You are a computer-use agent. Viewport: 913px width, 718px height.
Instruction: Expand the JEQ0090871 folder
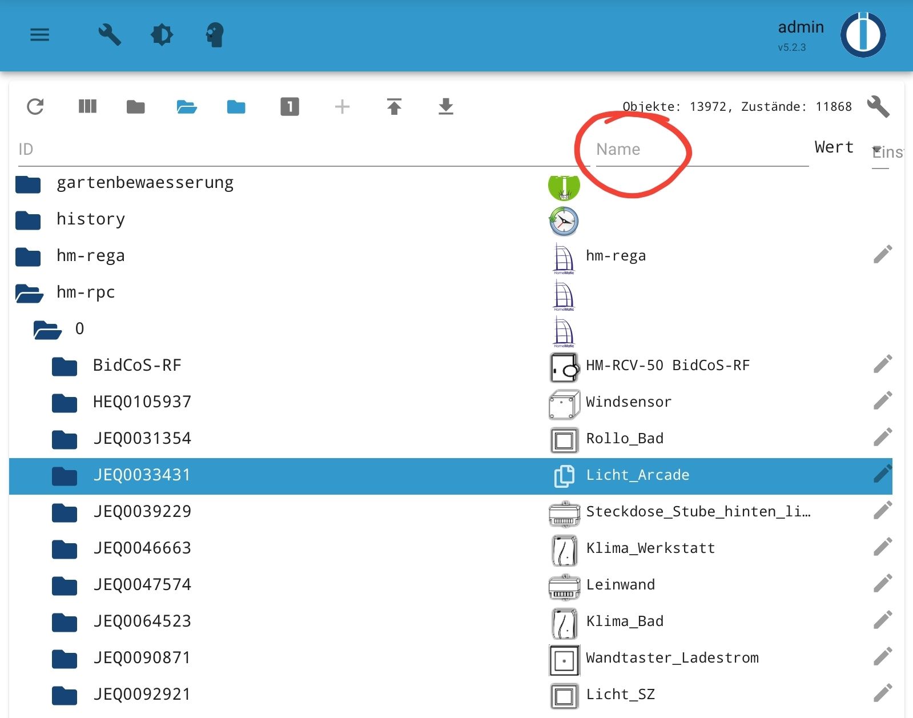coord(65,659)
